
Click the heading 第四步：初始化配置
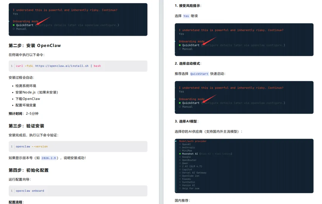[x=29, y=170]
